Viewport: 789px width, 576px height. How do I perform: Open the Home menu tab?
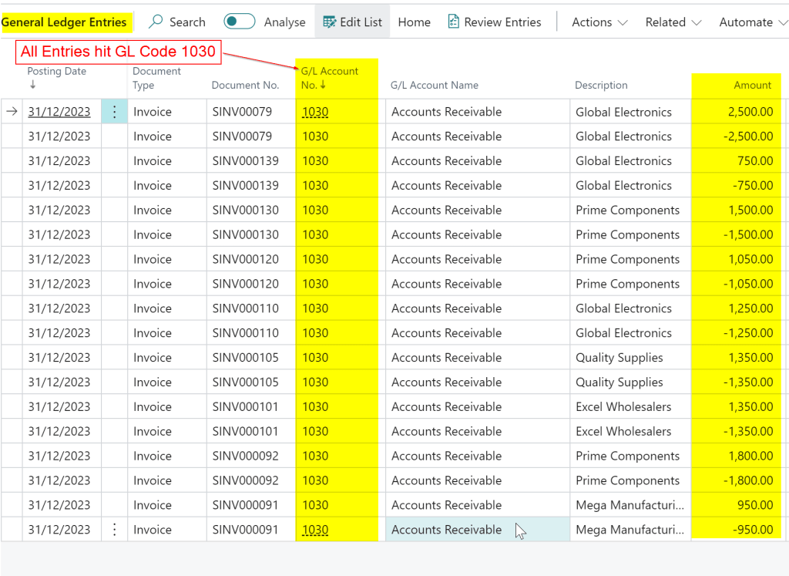(x=414, y=22)
